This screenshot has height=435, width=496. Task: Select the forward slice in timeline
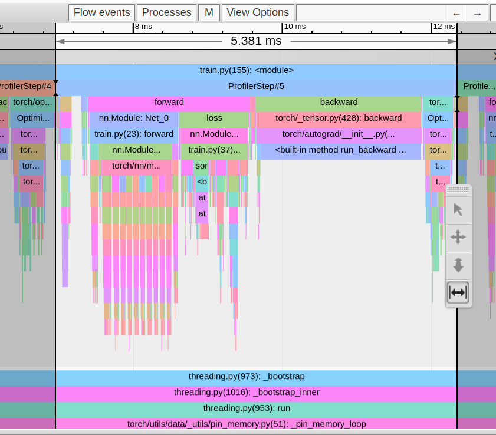[x=169, y=102]
